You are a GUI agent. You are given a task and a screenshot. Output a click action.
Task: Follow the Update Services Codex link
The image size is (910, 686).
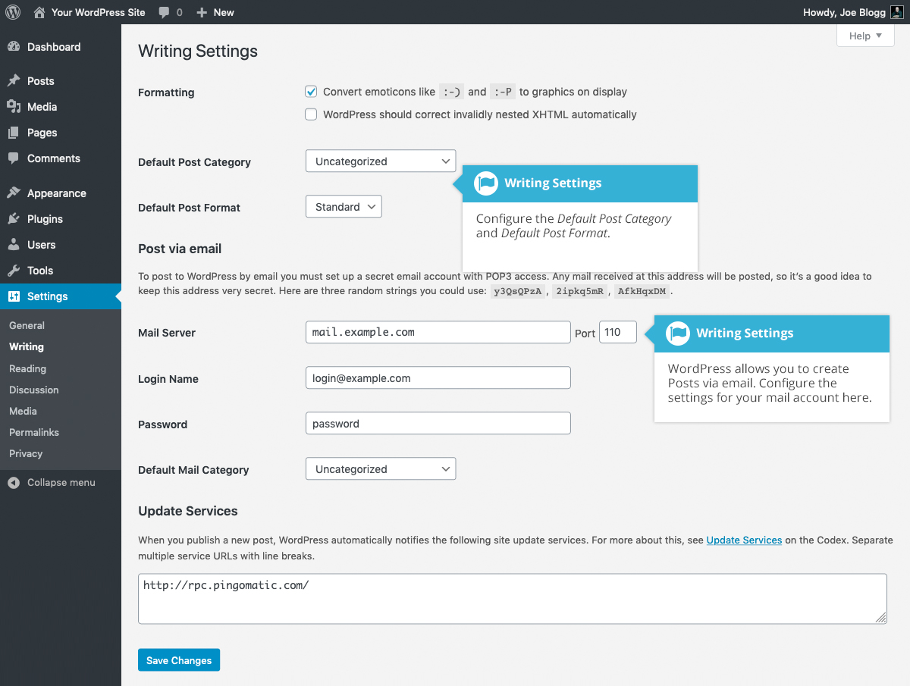(744, 540)
